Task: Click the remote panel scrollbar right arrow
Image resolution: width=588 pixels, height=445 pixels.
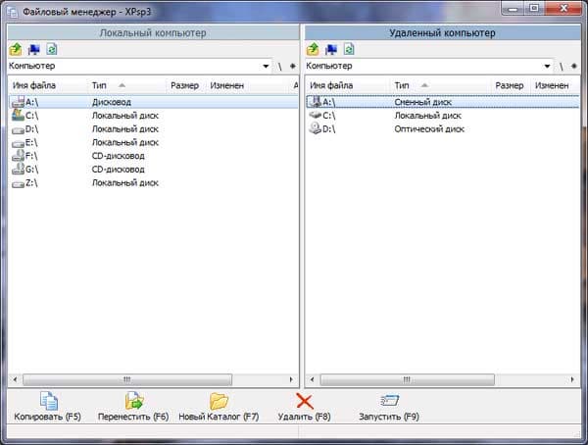Action: 572,379
